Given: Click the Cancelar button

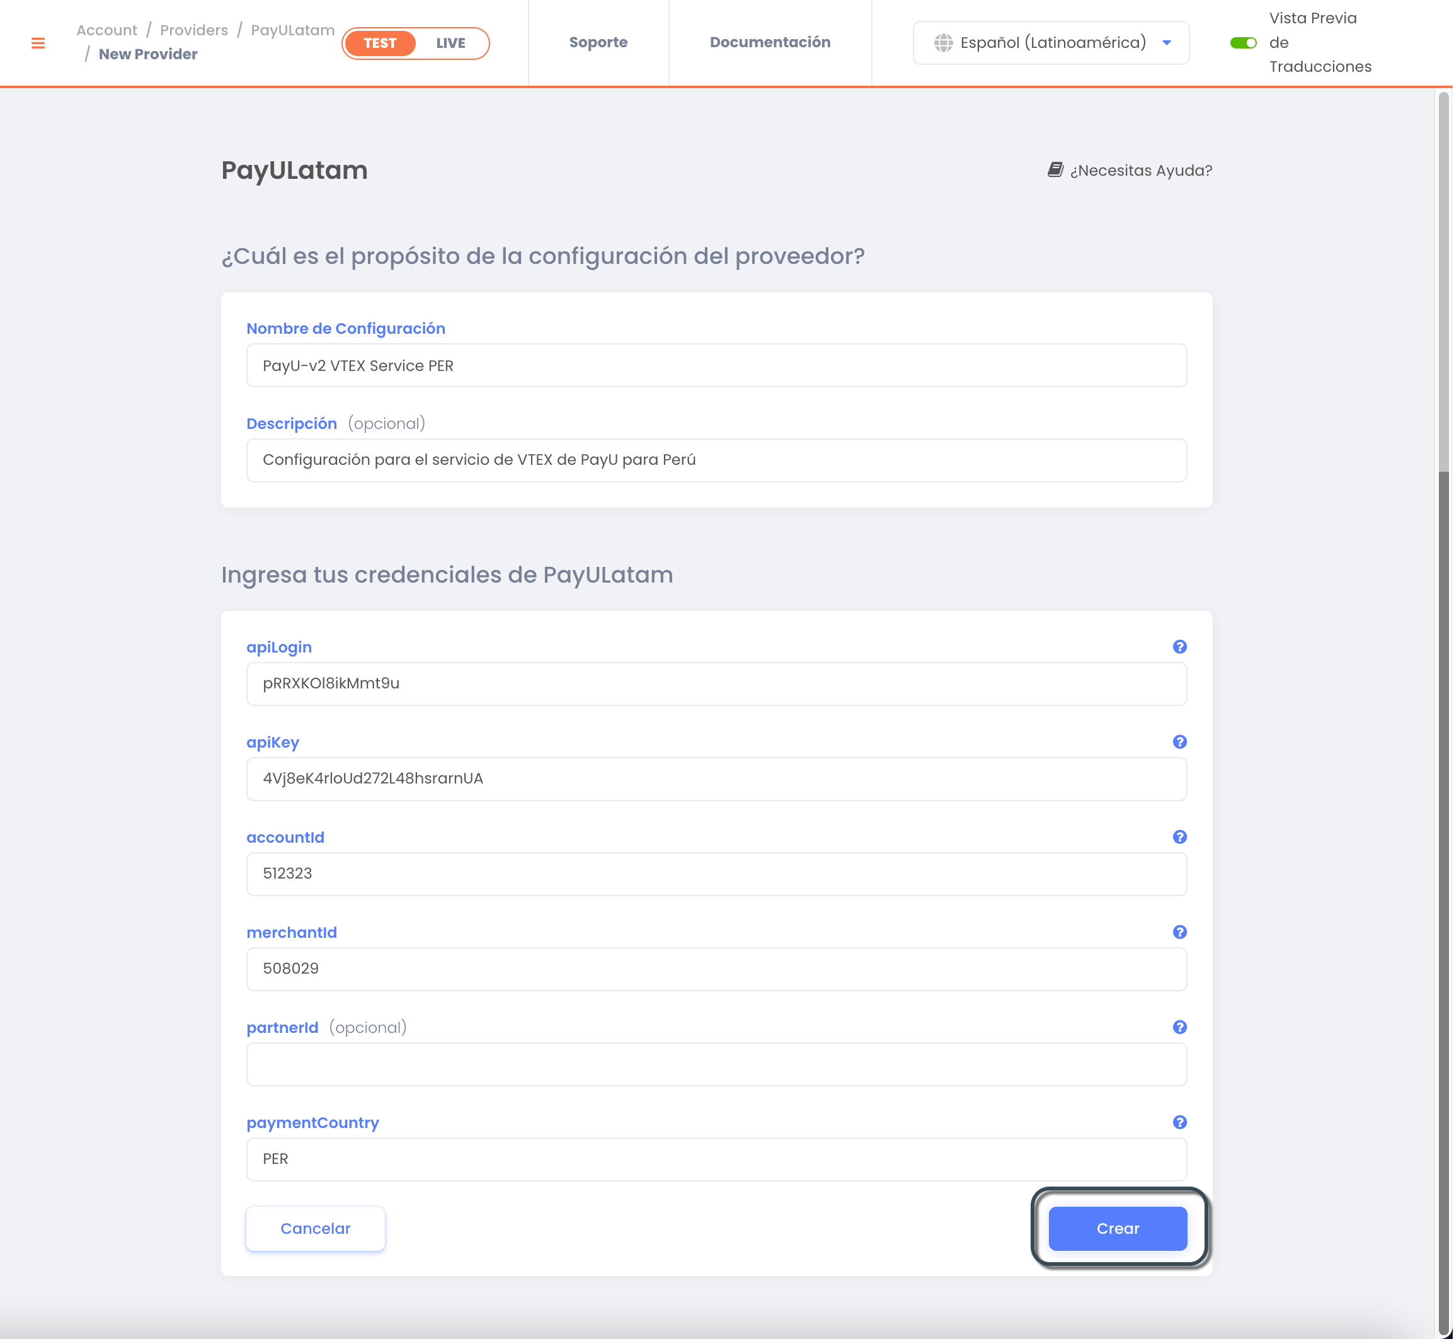Looking at the screenshot, I should pos(315,1228).
